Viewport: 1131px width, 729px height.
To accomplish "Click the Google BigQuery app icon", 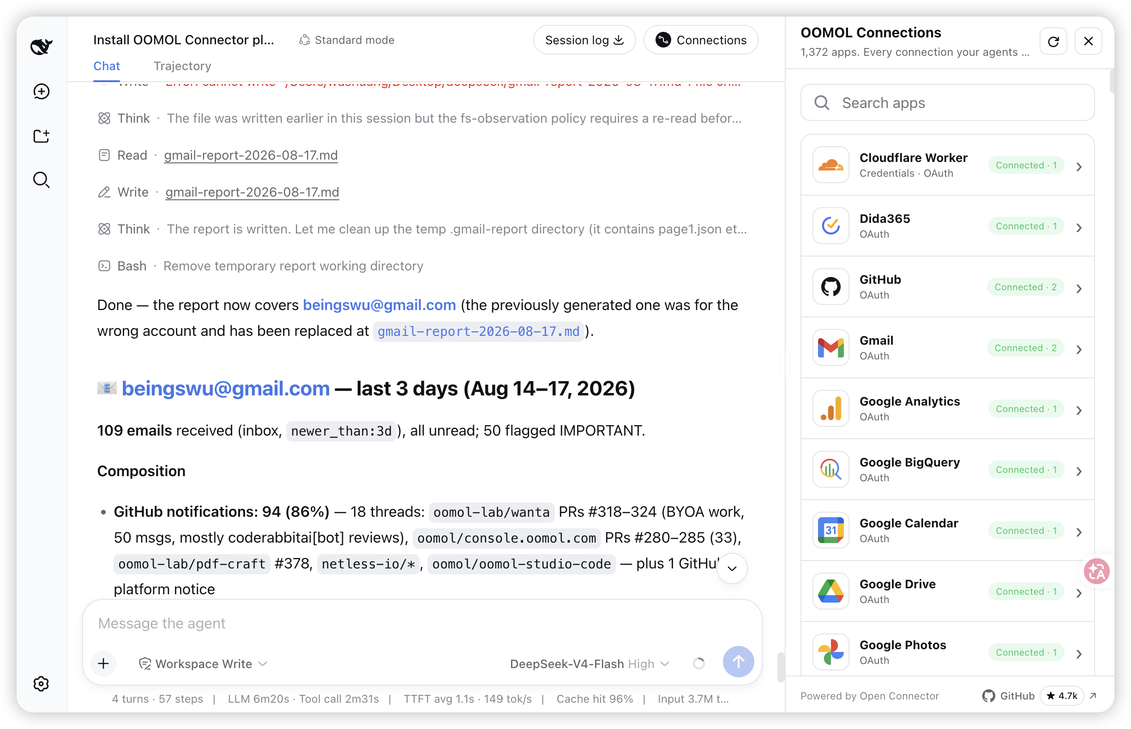I will pyautogui.click(x=831, y=470).
